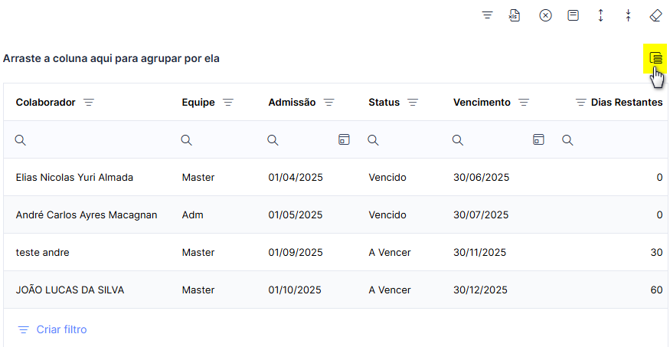Open Colaborador column header filter
The image size is (670, 347).
tap(89, 103)
